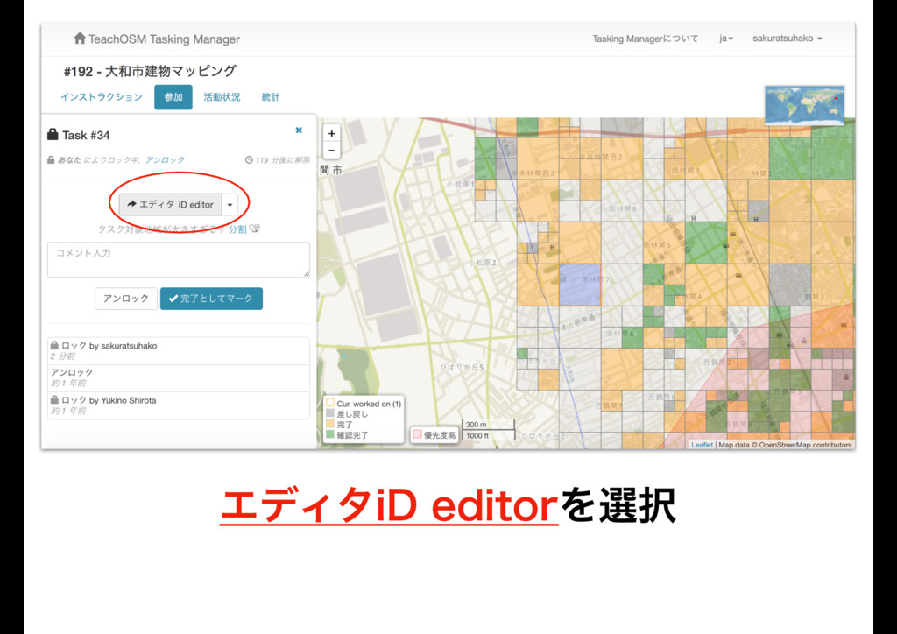897x634 pixels.
Task: Close the Task #34 panel with the X
Action: [299, 130]
